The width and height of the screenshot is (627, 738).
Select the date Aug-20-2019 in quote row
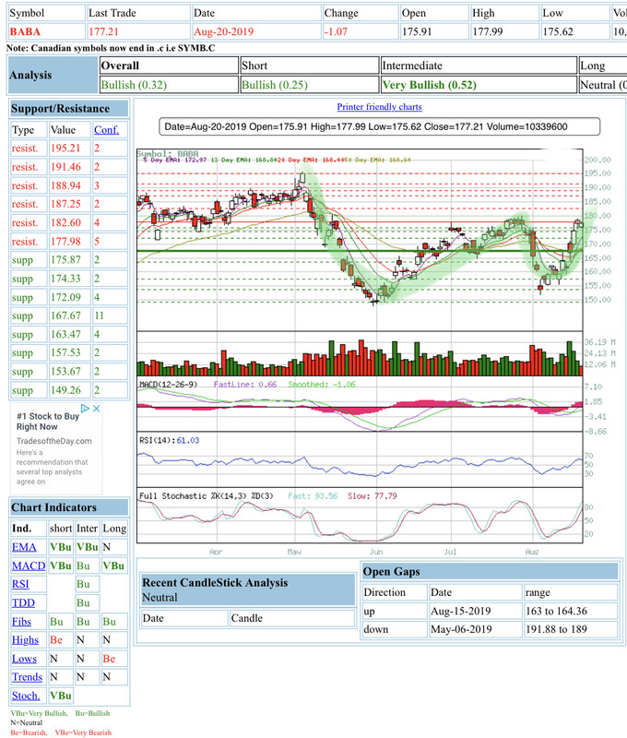click(x=256, y=32)
